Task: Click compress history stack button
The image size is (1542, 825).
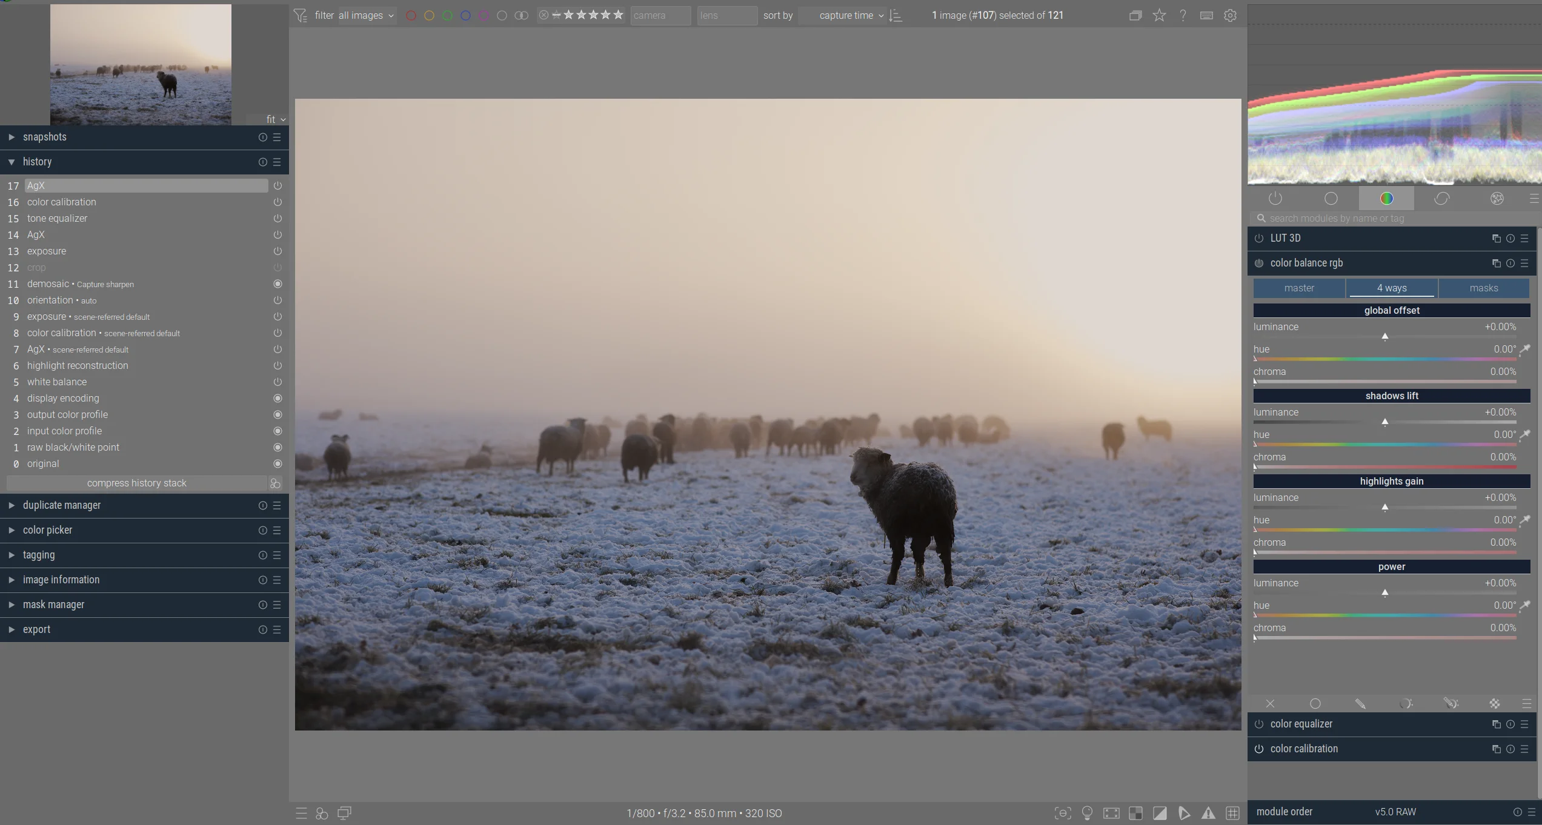Action: 136,483
